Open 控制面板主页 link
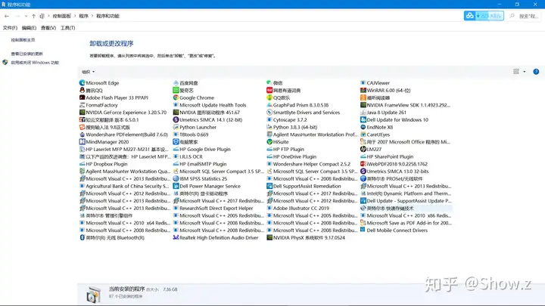This screenshot has height=306, width=545. pos(23,40)
